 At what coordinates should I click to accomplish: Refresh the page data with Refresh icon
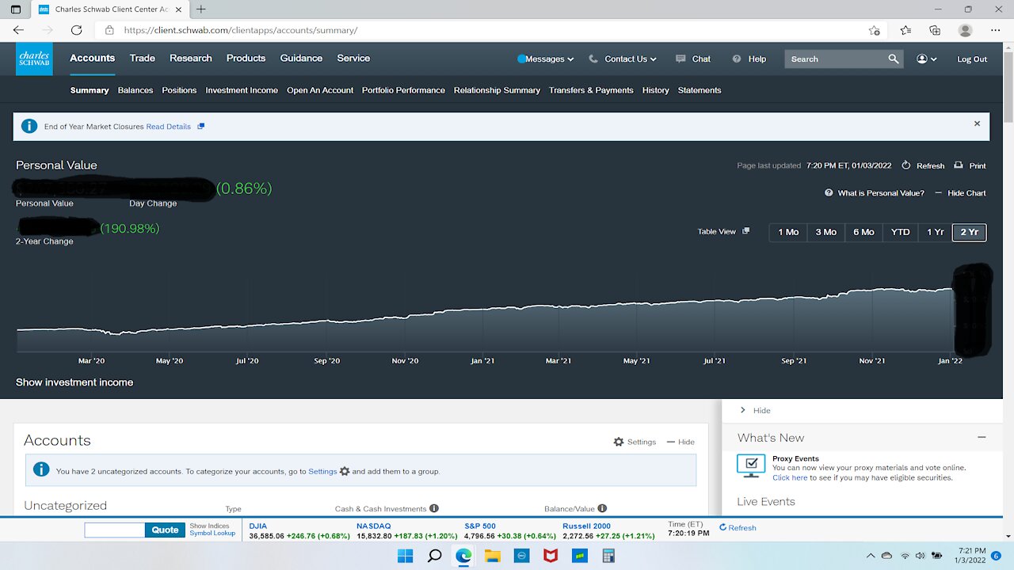click(x=905, y=165)
